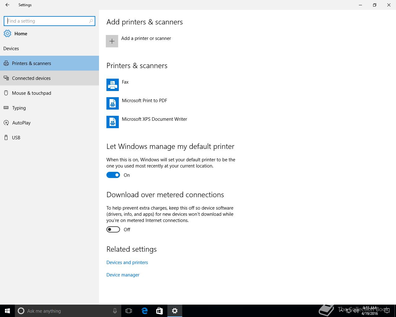396x317 pixels.
Task: Click the search magnifier in Find a setting
Action: [91, 21]
